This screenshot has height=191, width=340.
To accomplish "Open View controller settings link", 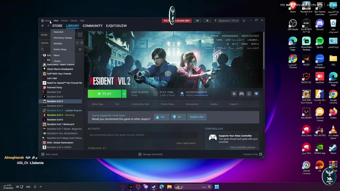I will (243, 147).
